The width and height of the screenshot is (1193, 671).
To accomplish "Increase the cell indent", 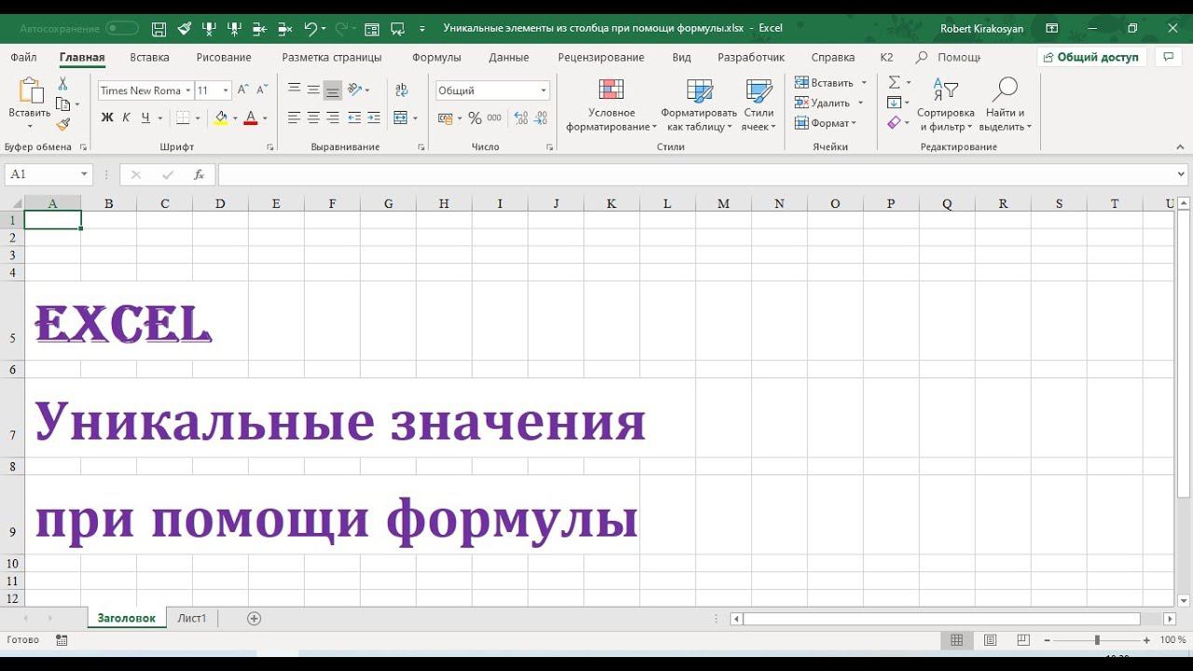I will click(x=374, y=118).
